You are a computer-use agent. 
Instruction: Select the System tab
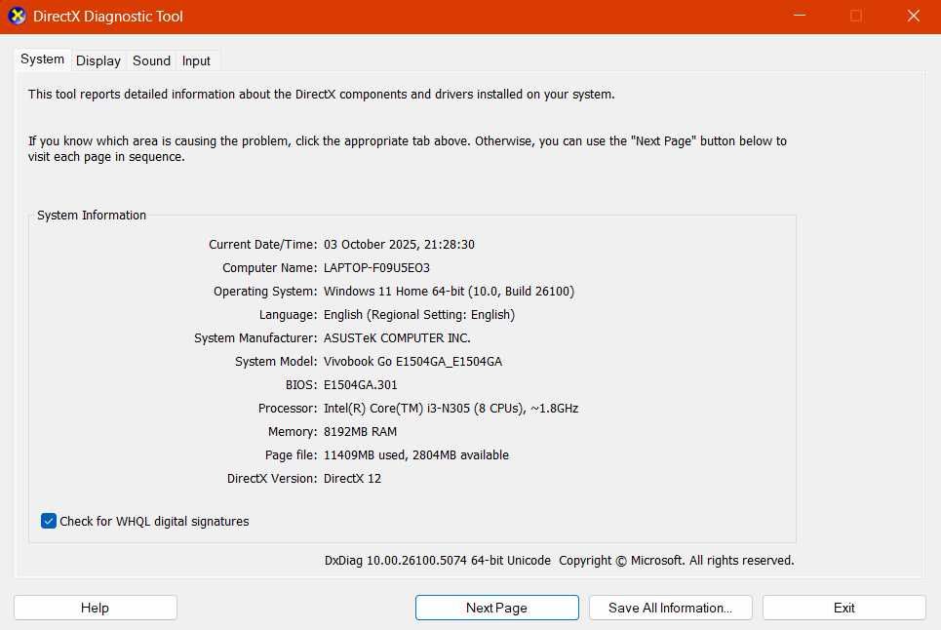42,59
